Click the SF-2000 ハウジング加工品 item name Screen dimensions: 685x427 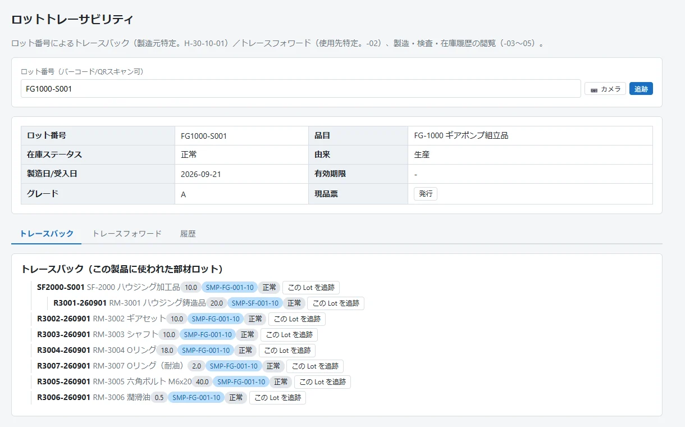pos(133,287)
